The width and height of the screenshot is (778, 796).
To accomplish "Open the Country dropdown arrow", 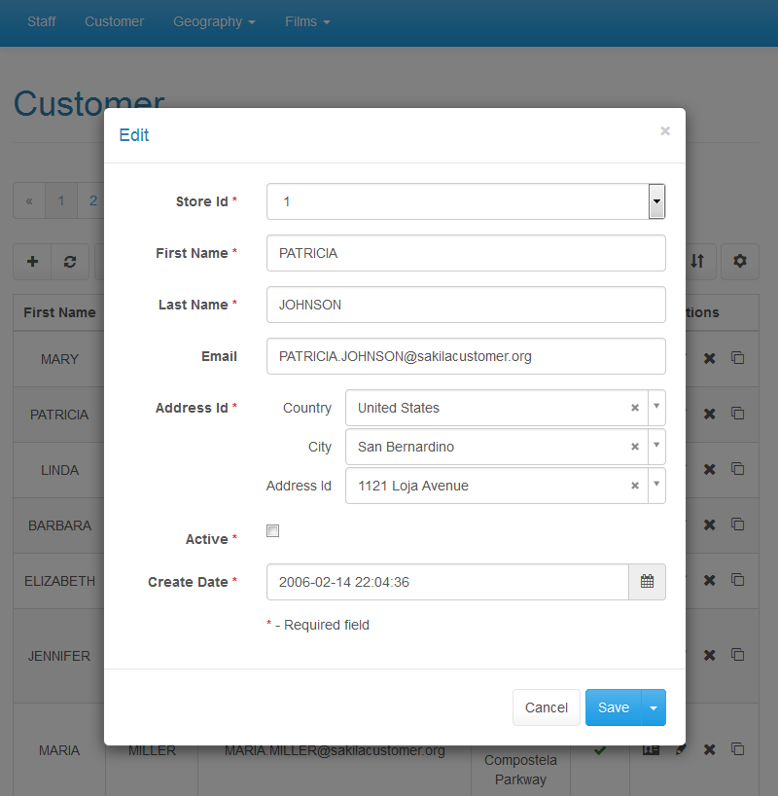I will [656, 408].
